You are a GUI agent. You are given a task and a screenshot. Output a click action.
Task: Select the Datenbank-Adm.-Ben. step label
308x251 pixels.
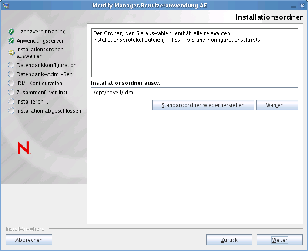(45, 74)
